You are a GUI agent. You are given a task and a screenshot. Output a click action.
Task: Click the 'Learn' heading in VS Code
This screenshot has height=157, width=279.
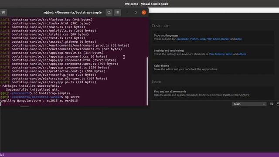click(157, 82)
